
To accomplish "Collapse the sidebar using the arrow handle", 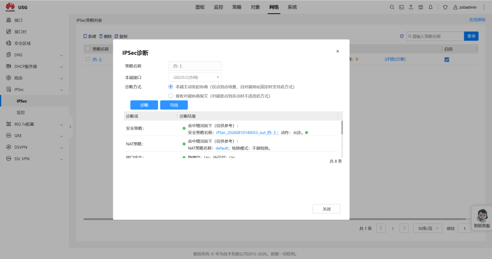I will 70,127.
